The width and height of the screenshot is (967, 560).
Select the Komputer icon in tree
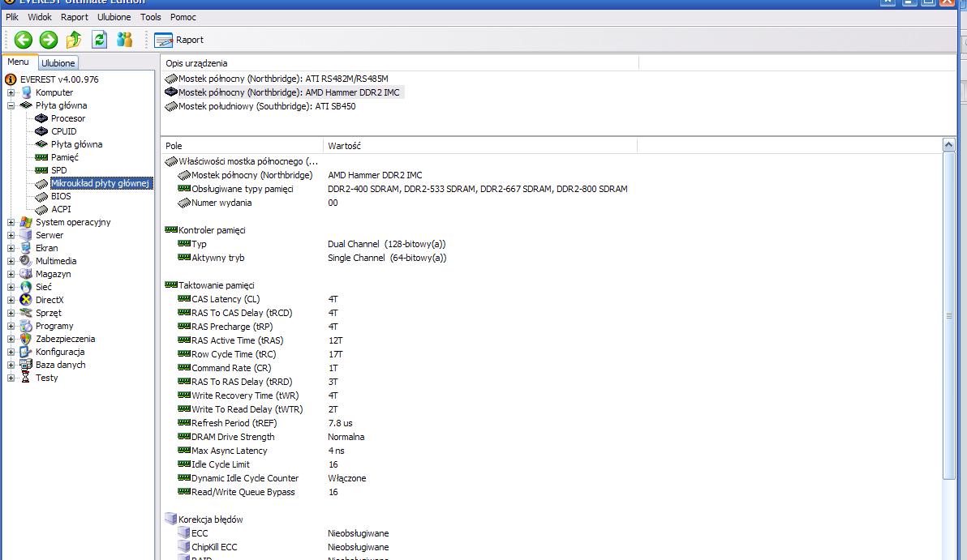[x=26, y=92]
